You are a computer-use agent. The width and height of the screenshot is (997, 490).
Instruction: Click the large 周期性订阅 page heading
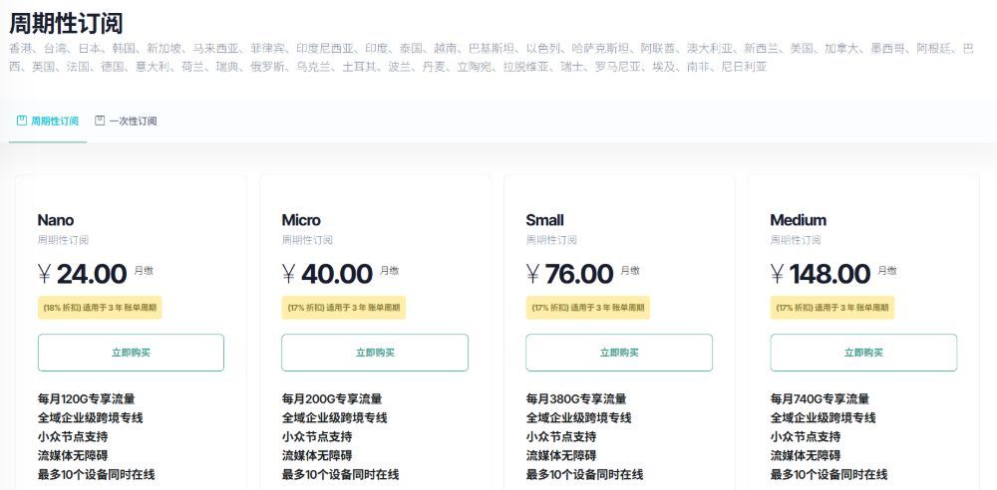pyautogui.click(x=66, y=23)
